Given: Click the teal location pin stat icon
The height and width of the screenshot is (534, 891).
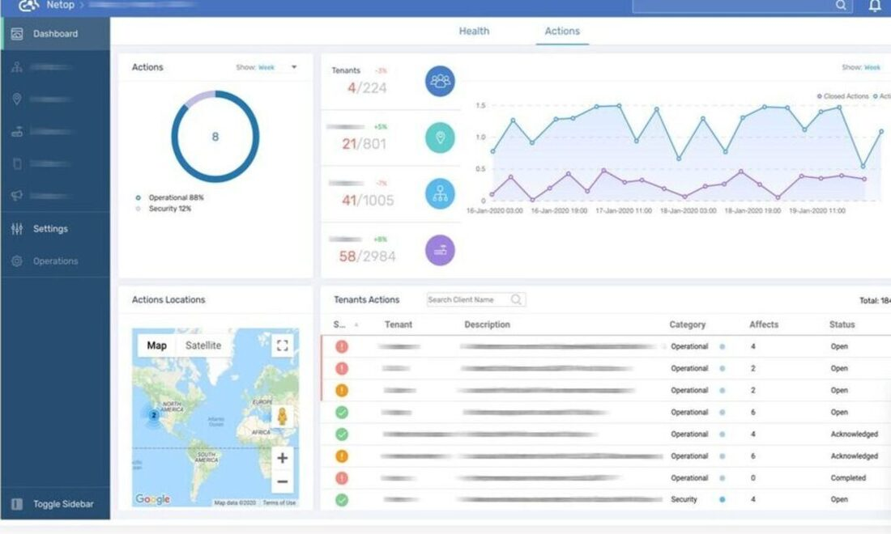Looking at the screenshot, I should tap(440, 138).
